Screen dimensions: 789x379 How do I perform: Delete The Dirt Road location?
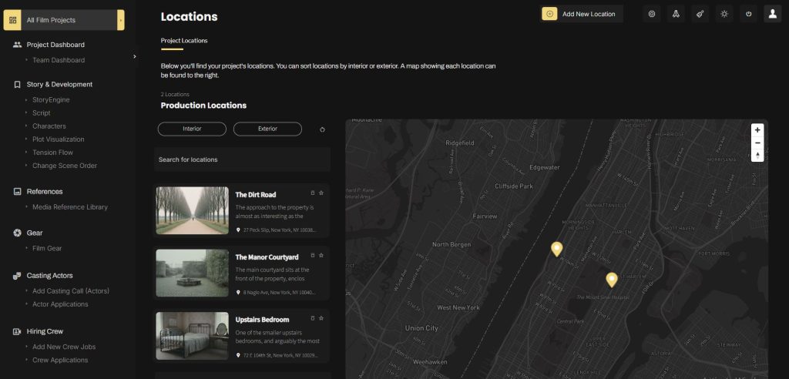313,193
